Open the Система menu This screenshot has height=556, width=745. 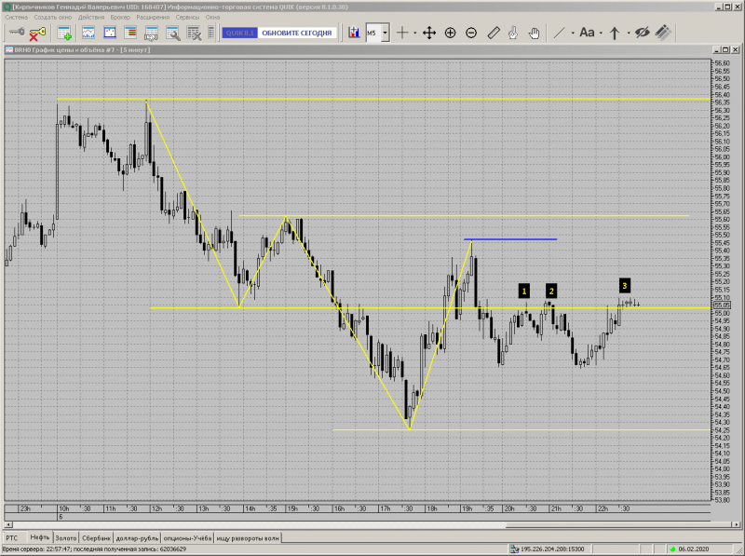tap(17, 17)
